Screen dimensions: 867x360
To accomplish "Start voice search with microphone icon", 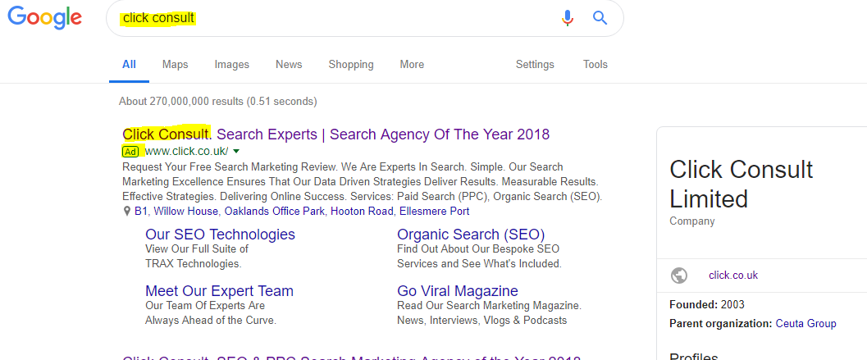I will 568,18.
